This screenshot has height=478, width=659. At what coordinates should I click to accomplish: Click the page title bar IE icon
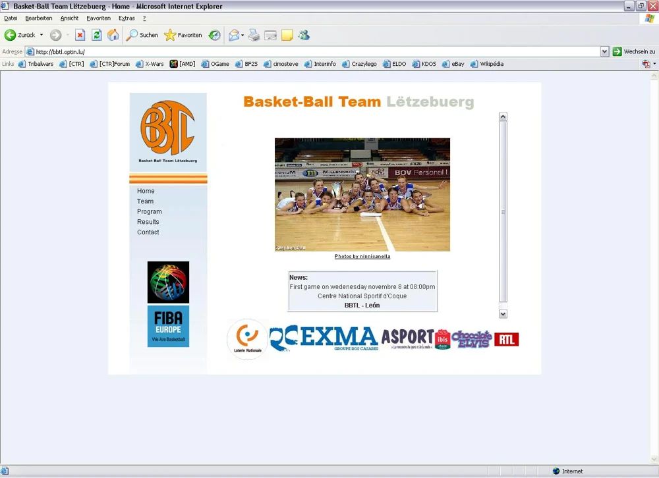click(x=5, y=6)
